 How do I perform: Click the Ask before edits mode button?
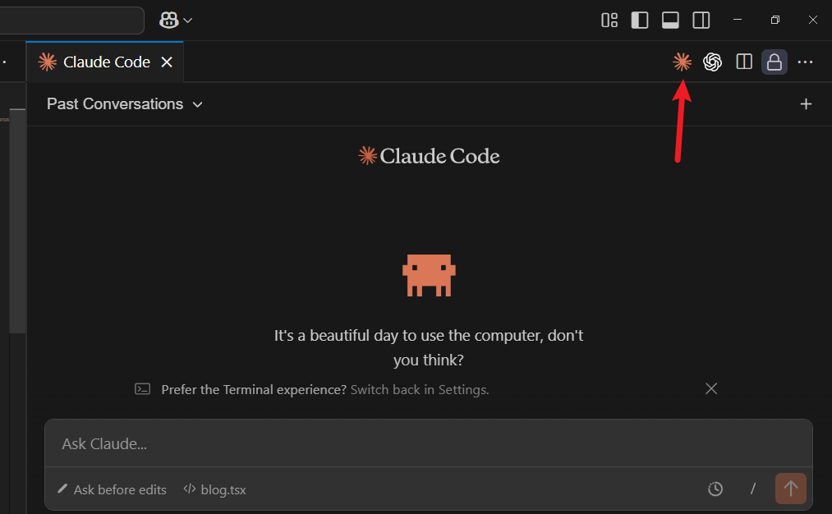112,489
